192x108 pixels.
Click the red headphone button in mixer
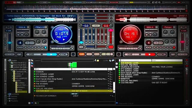click(111, 47)
